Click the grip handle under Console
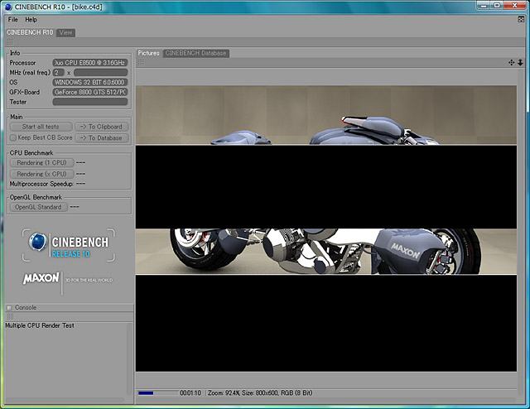 point(10,316)
